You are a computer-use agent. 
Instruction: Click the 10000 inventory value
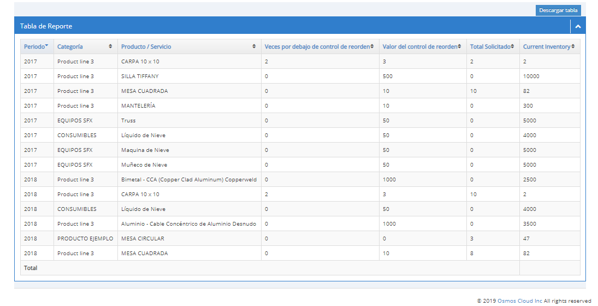pyautogui.click(x=531, y=76)
